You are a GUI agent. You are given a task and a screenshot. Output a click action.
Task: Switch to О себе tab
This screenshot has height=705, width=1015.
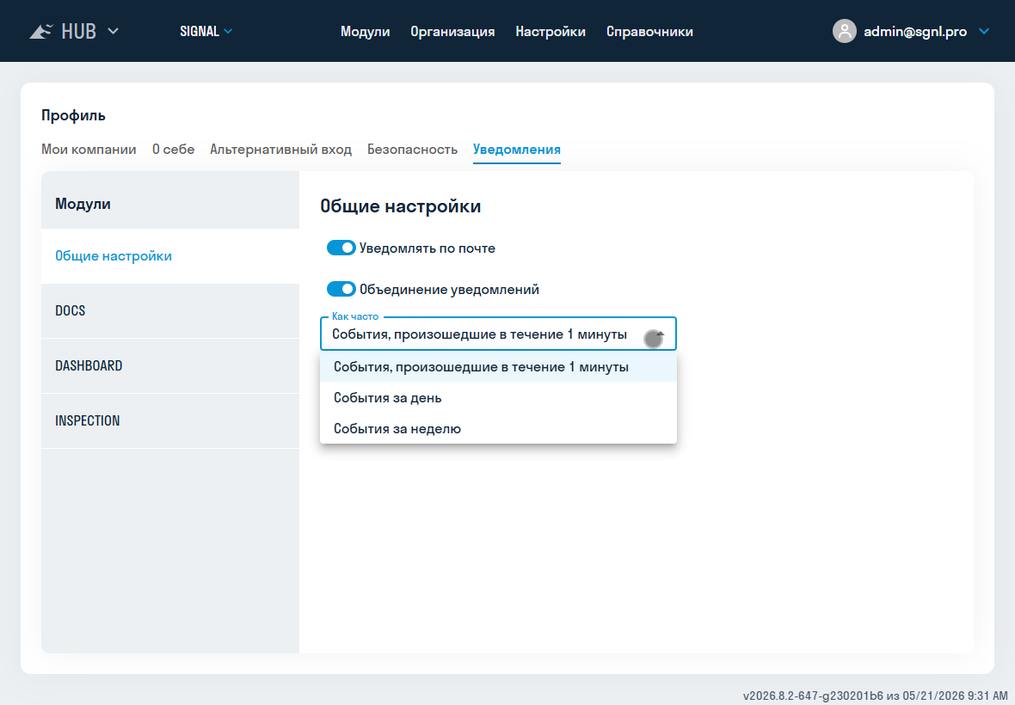pos(174,150)
